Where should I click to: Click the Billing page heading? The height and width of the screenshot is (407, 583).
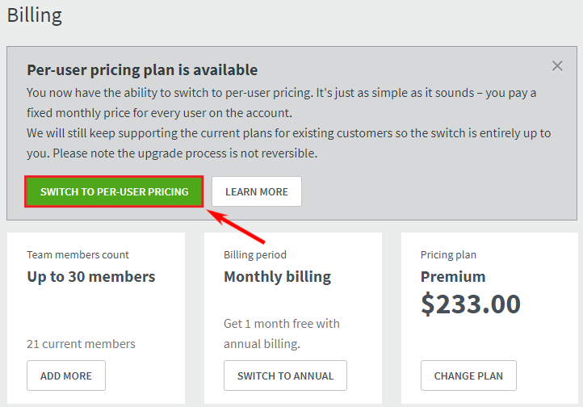pos(35,15)
